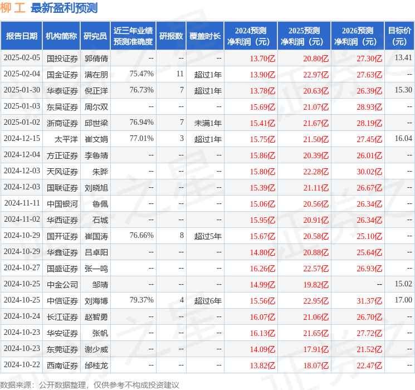Click the 2025-01-30 report date
The image size is (415, 390).
[22, 90]
